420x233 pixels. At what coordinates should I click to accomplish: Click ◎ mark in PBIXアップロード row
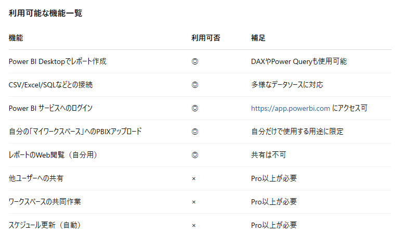(x=195, y=132)
